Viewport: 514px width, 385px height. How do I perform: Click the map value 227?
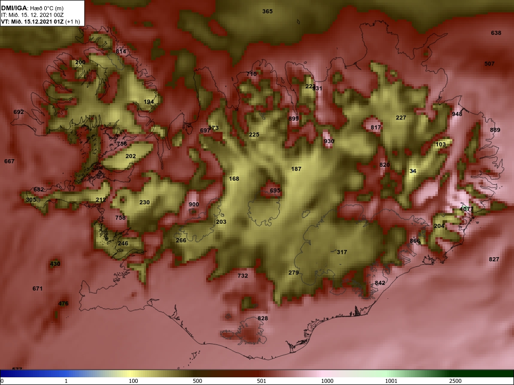pos(401,118)
